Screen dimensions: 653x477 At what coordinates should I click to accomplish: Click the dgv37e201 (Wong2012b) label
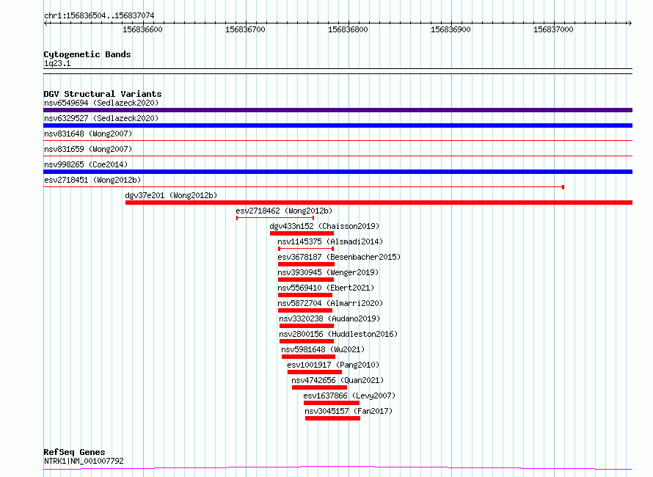coord(171,195)
